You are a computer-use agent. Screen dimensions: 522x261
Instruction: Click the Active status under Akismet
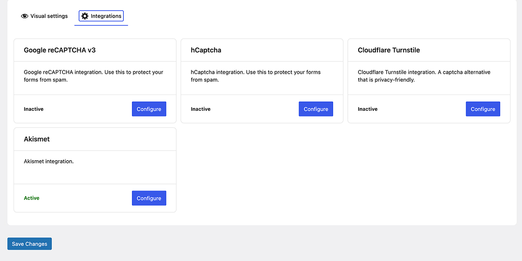tap(32, 198)
